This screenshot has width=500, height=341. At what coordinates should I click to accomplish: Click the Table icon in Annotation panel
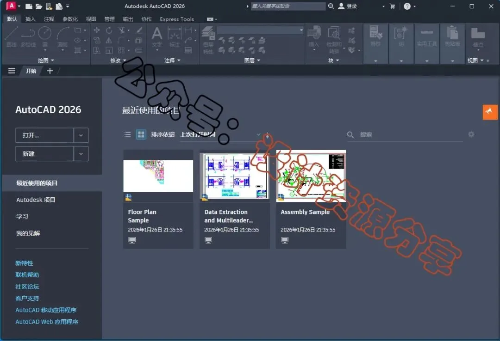coord(188,50)
